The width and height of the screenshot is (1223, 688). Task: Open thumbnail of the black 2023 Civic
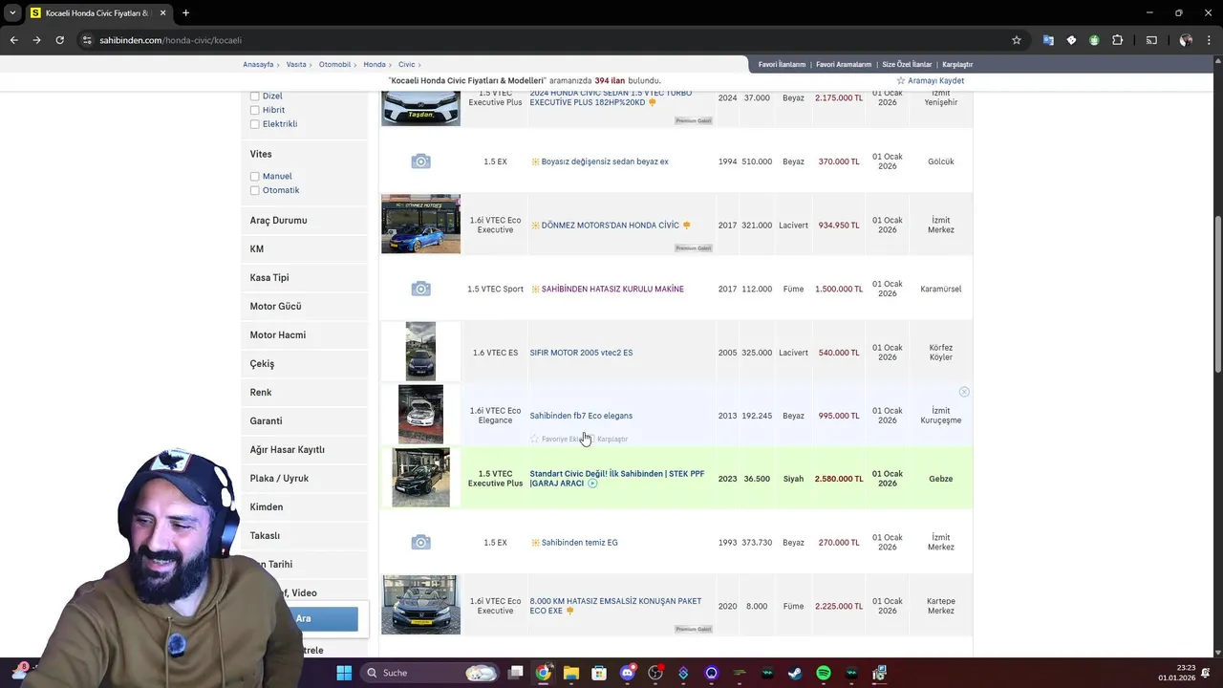click(x=420, y=478)
